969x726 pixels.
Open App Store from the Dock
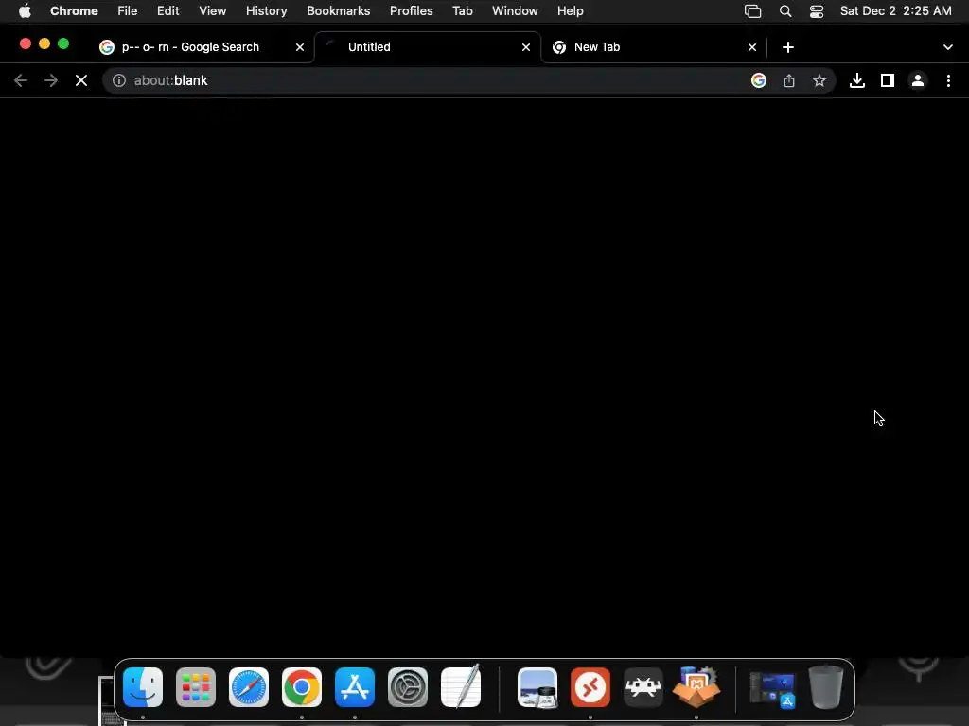(x=355, y=687)
